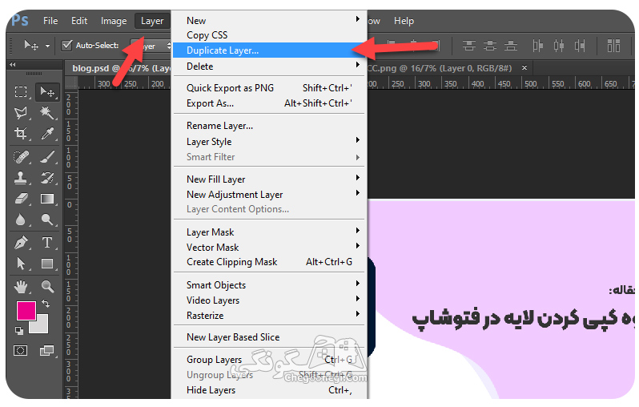
Task: Align vertical centers in options bar
Action: coord(490,46)
